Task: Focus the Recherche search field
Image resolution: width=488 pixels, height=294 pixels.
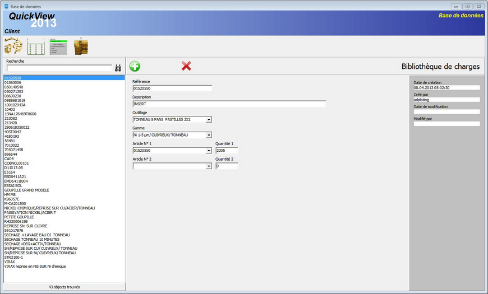Action: pyautogui.click(x=59, y=68)
